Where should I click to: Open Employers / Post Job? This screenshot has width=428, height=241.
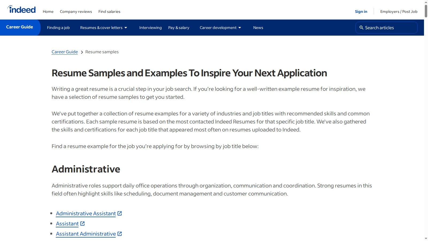click(399, 12)
